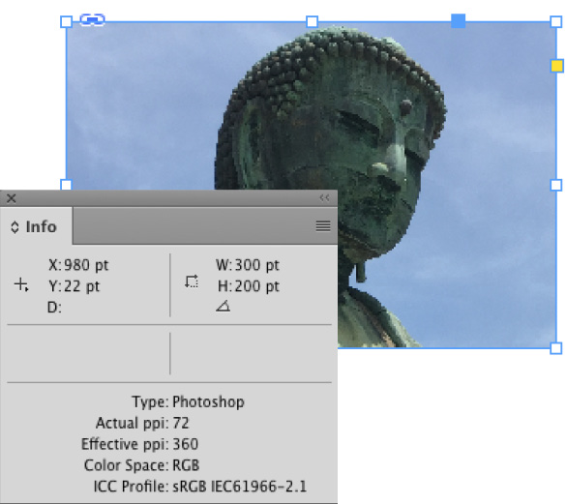Screen dimensions: 567x504
Task: Click the X: 980 pt value
Action: pos(78,265)
